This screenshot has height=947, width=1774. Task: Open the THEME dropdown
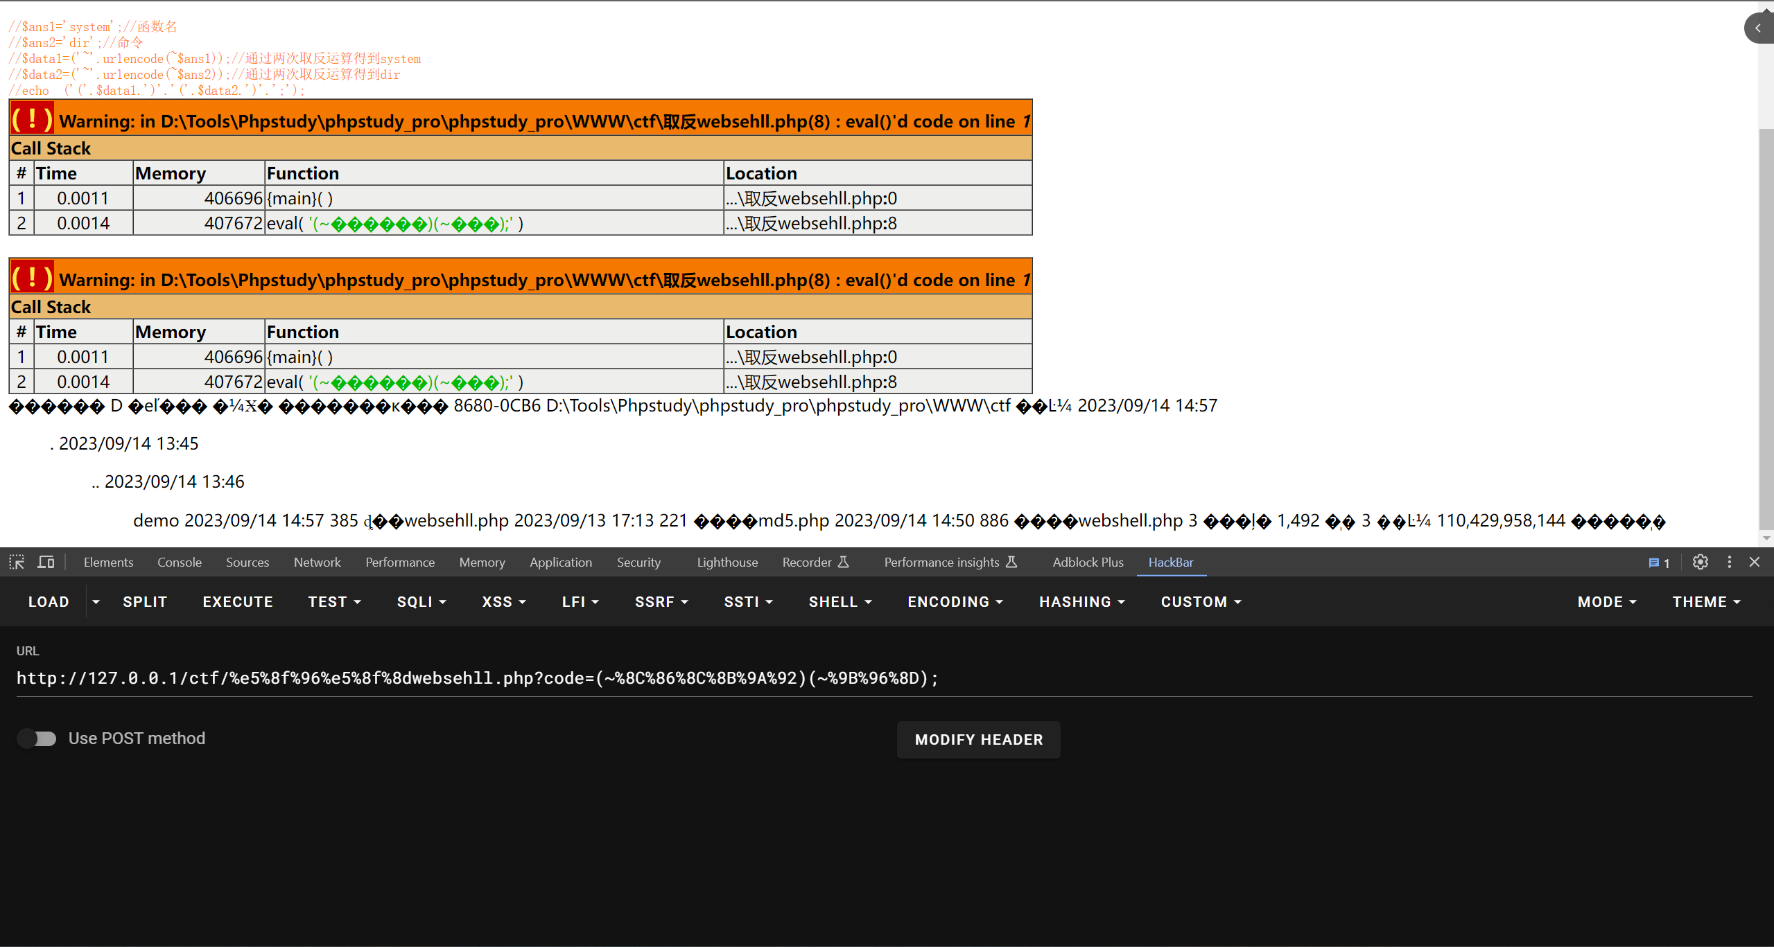[x=1706, y=602]
